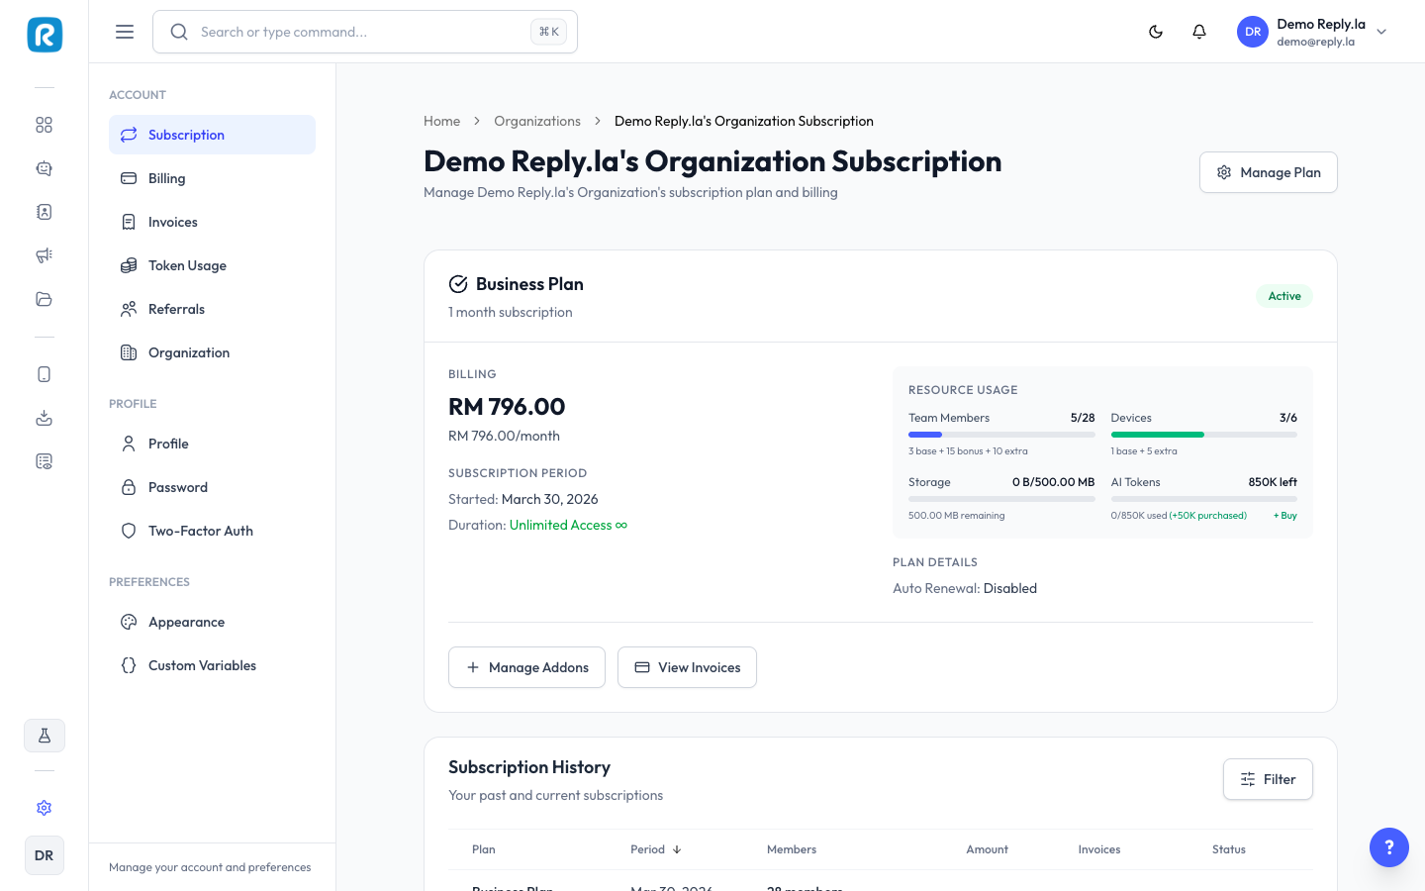1425x891 pixels.
Task: Click the RM 796.00 billing amount
Action: pos(507,407)
